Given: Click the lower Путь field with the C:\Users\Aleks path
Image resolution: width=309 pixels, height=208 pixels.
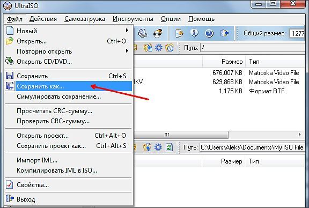Looking at the screenshot, I should click(x=252, y=147).
